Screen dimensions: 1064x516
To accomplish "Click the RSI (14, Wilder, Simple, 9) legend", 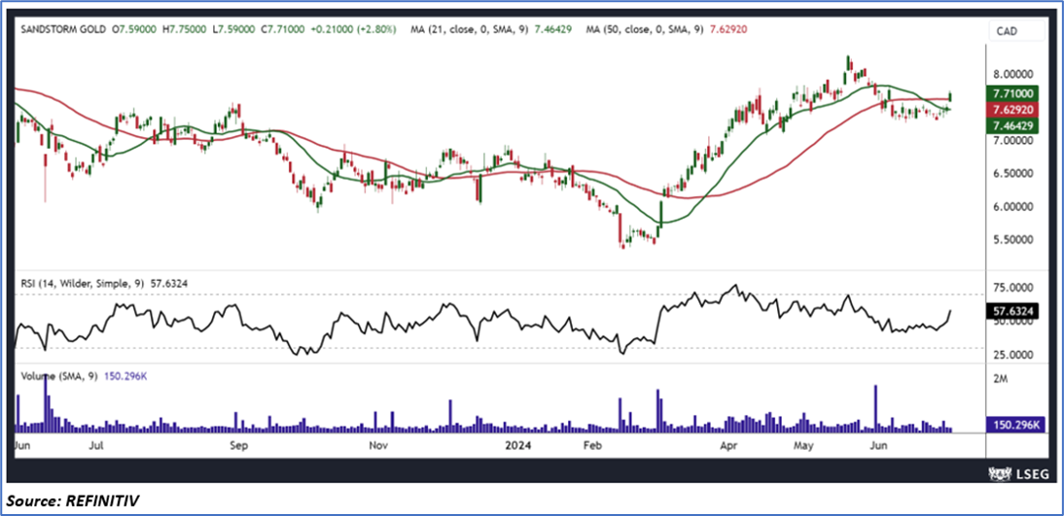I will click(x=81, y=285).
